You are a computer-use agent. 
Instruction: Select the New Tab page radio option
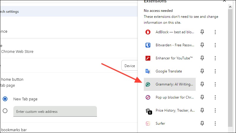5,99
